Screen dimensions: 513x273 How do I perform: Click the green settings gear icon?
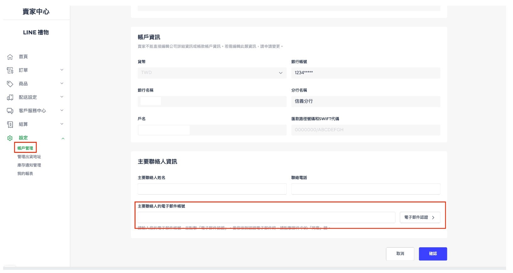point(10,138)
